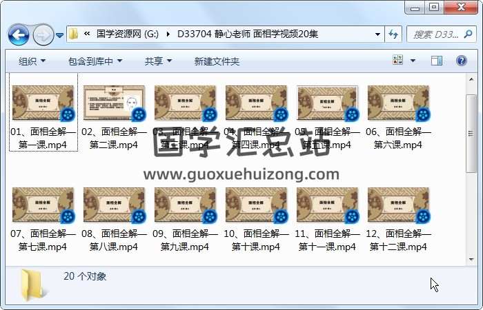
Task: Expand the address bar history dropdown
Action: point(377,34)
